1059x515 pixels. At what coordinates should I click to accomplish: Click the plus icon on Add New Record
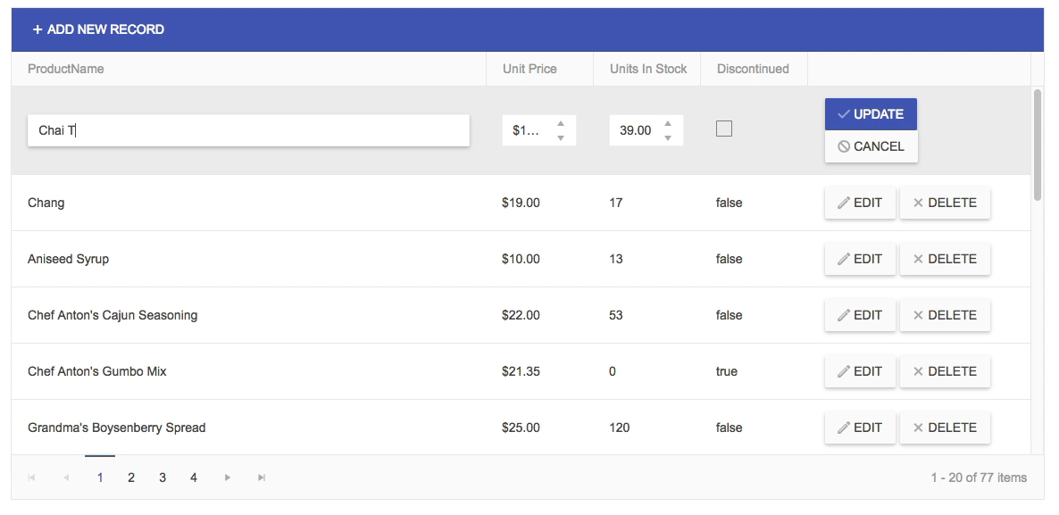(x=37, y=29)
